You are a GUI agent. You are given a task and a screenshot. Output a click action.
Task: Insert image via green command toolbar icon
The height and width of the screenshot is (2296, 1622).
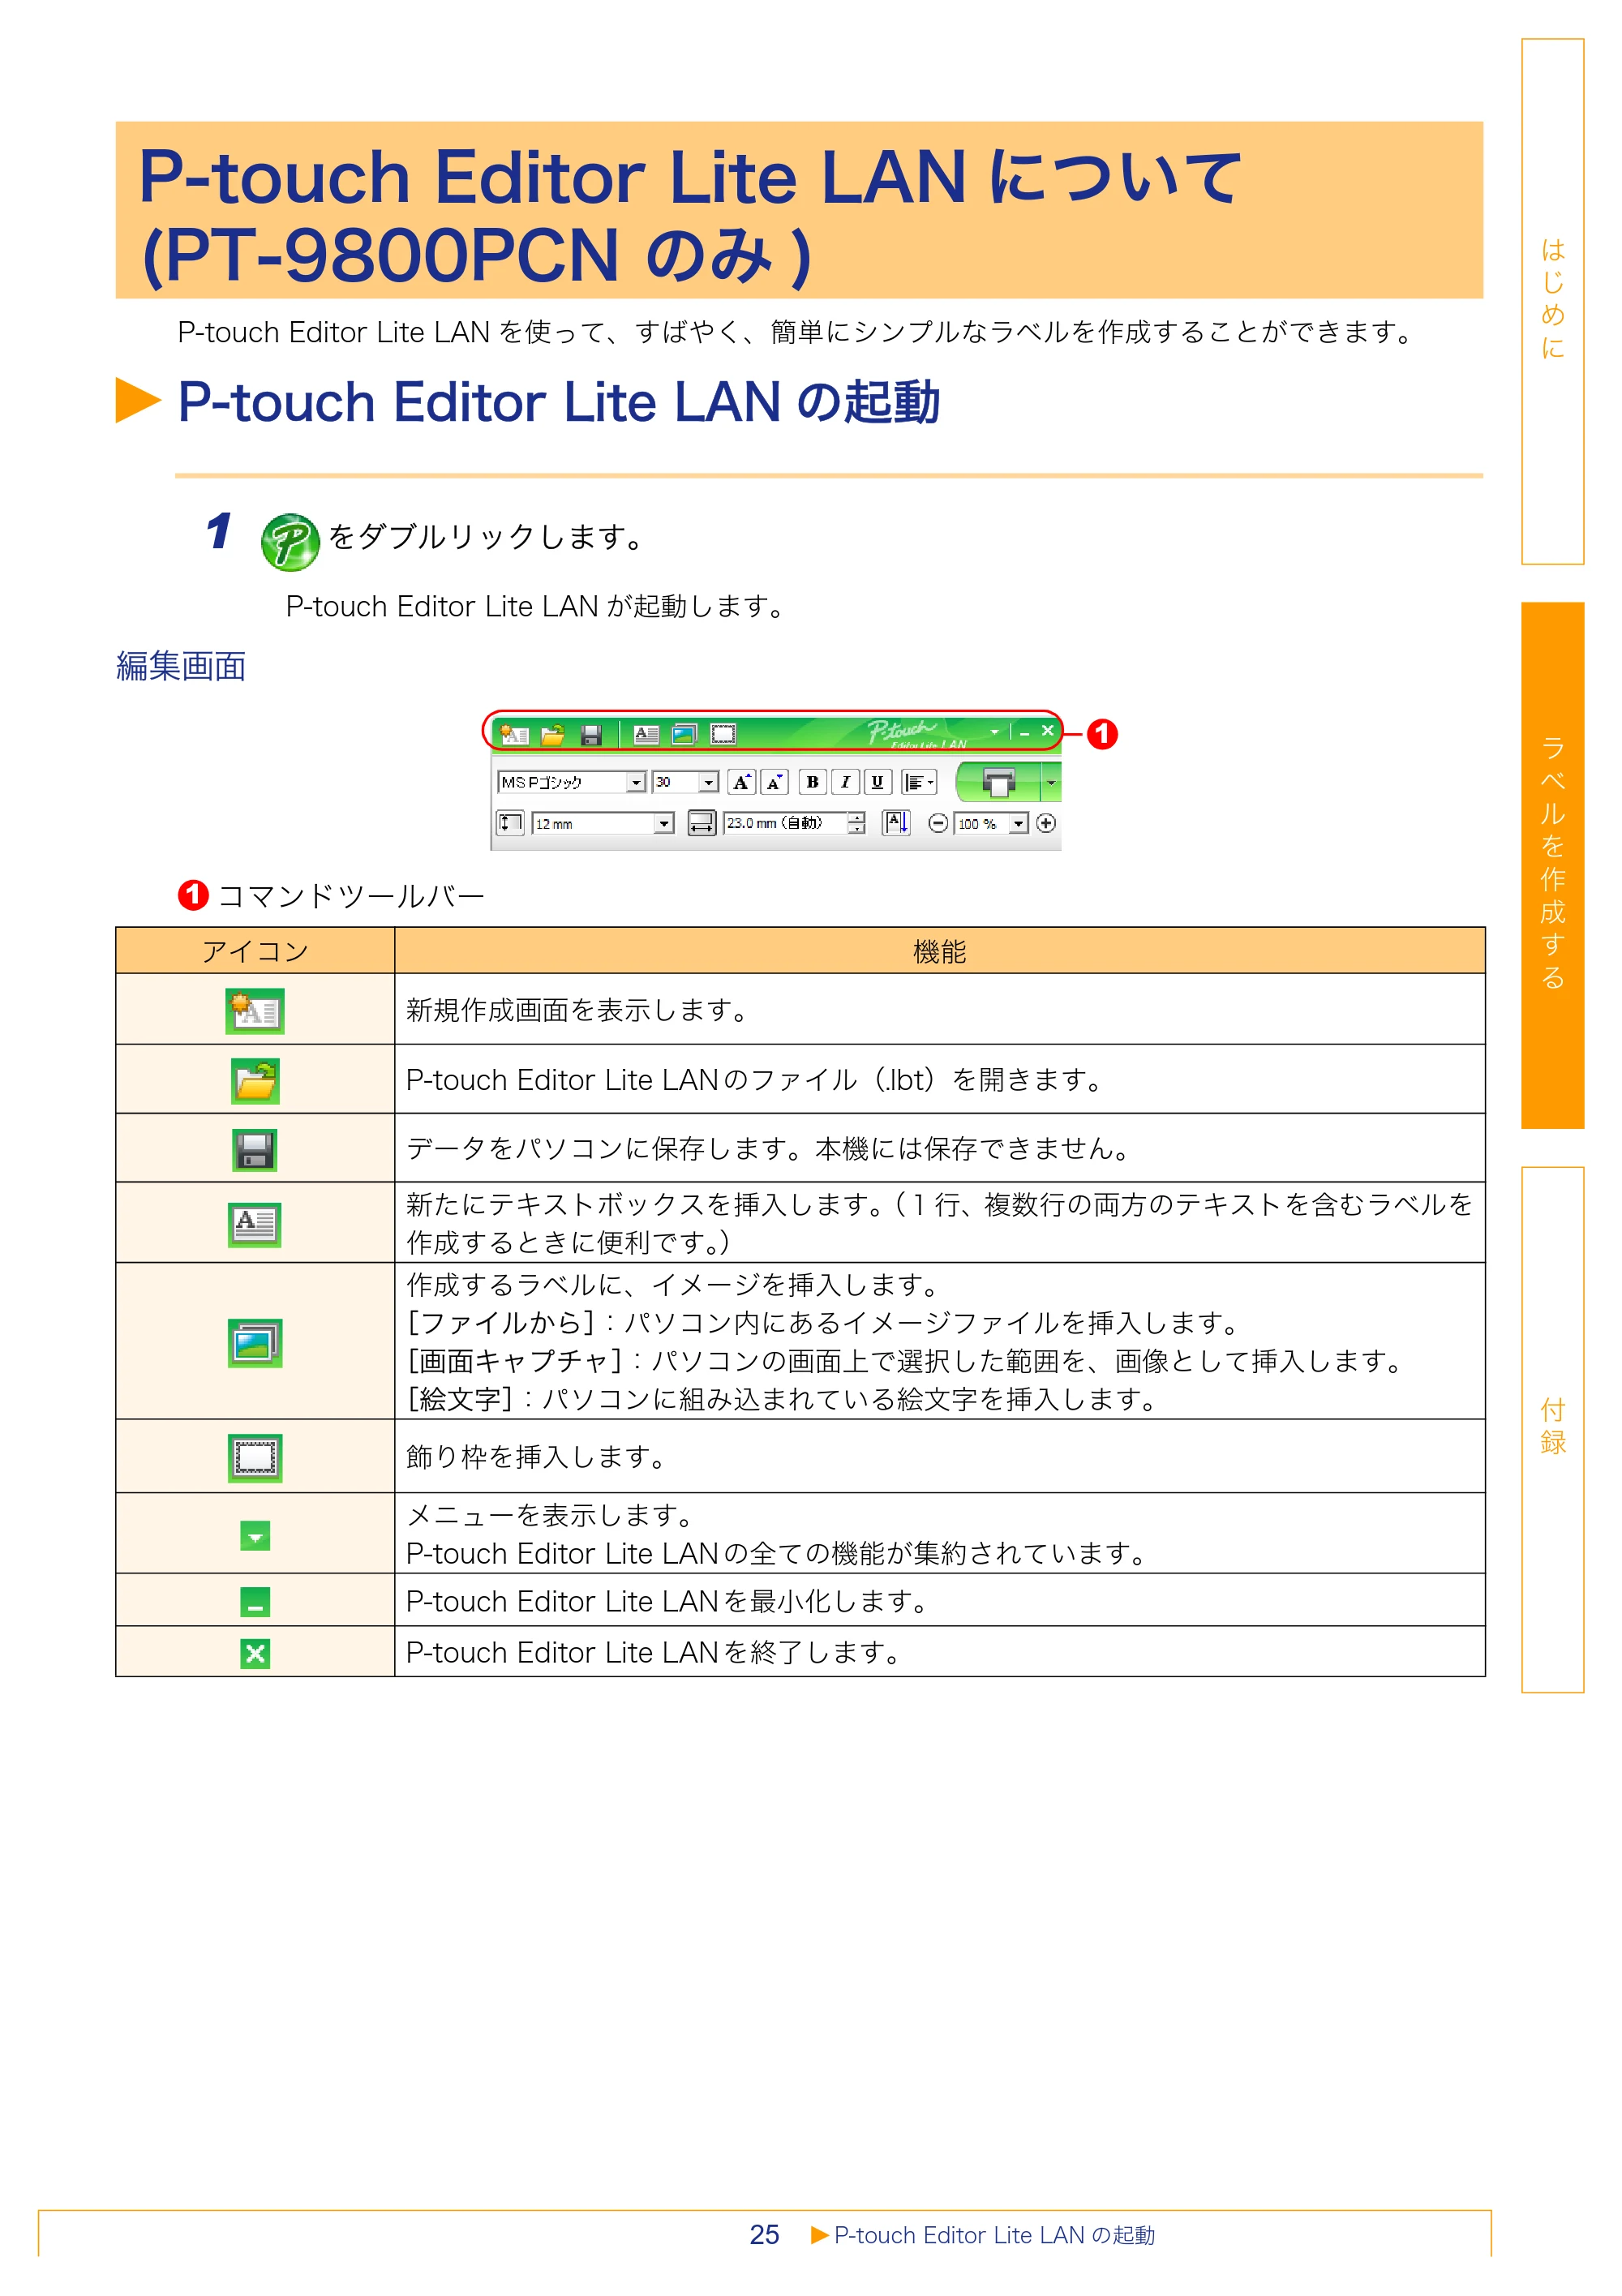pos(684,735)
